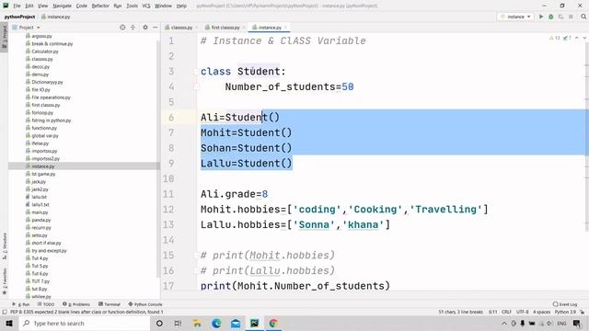
Task: Click the locate-file target icon in Project panel
Action: click(122, 28)
